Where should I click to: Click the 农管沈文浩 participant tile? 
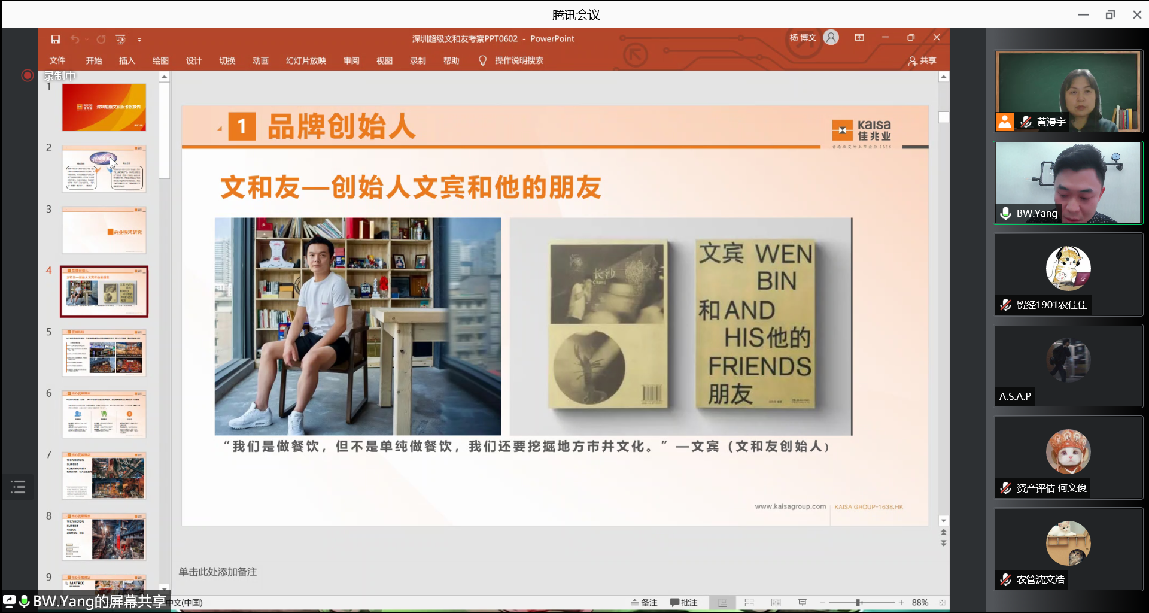(x=1068, y=549)
